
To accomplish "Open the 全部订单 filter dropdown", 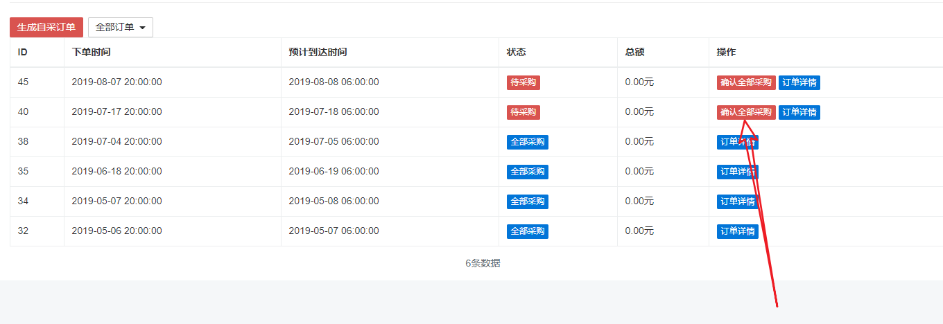I will coord(121,27).
